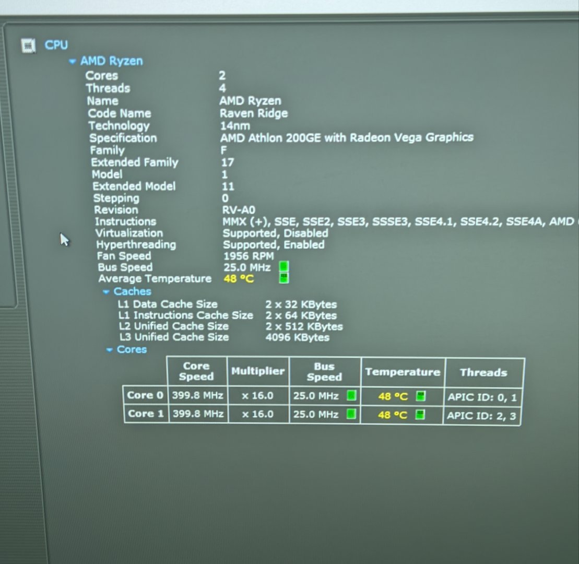
Task: Collapse the Caches section arrow
Action: [x=106, y=292]
